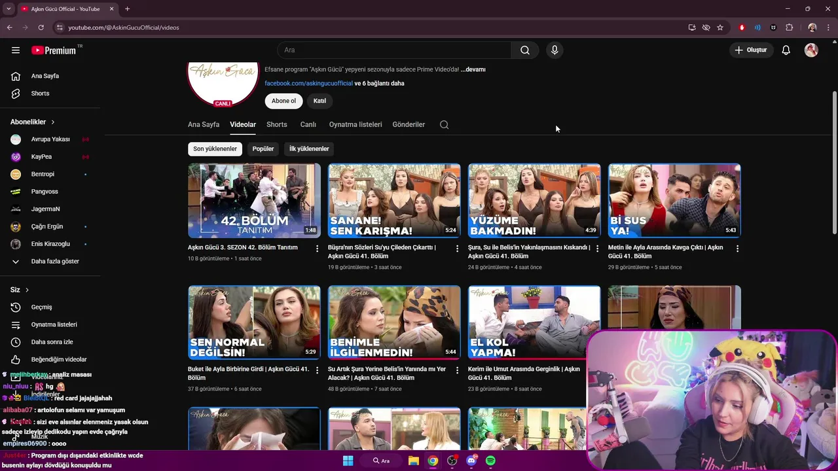The width and height of the screenshot is (838, 471).
Task: Select İlk yüklenenler filter chip
Action: (309, 149)
